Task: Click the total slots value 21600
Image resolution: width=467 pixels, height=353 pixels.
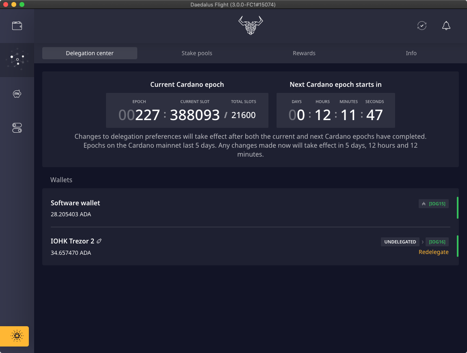Action: coord(243,115)
